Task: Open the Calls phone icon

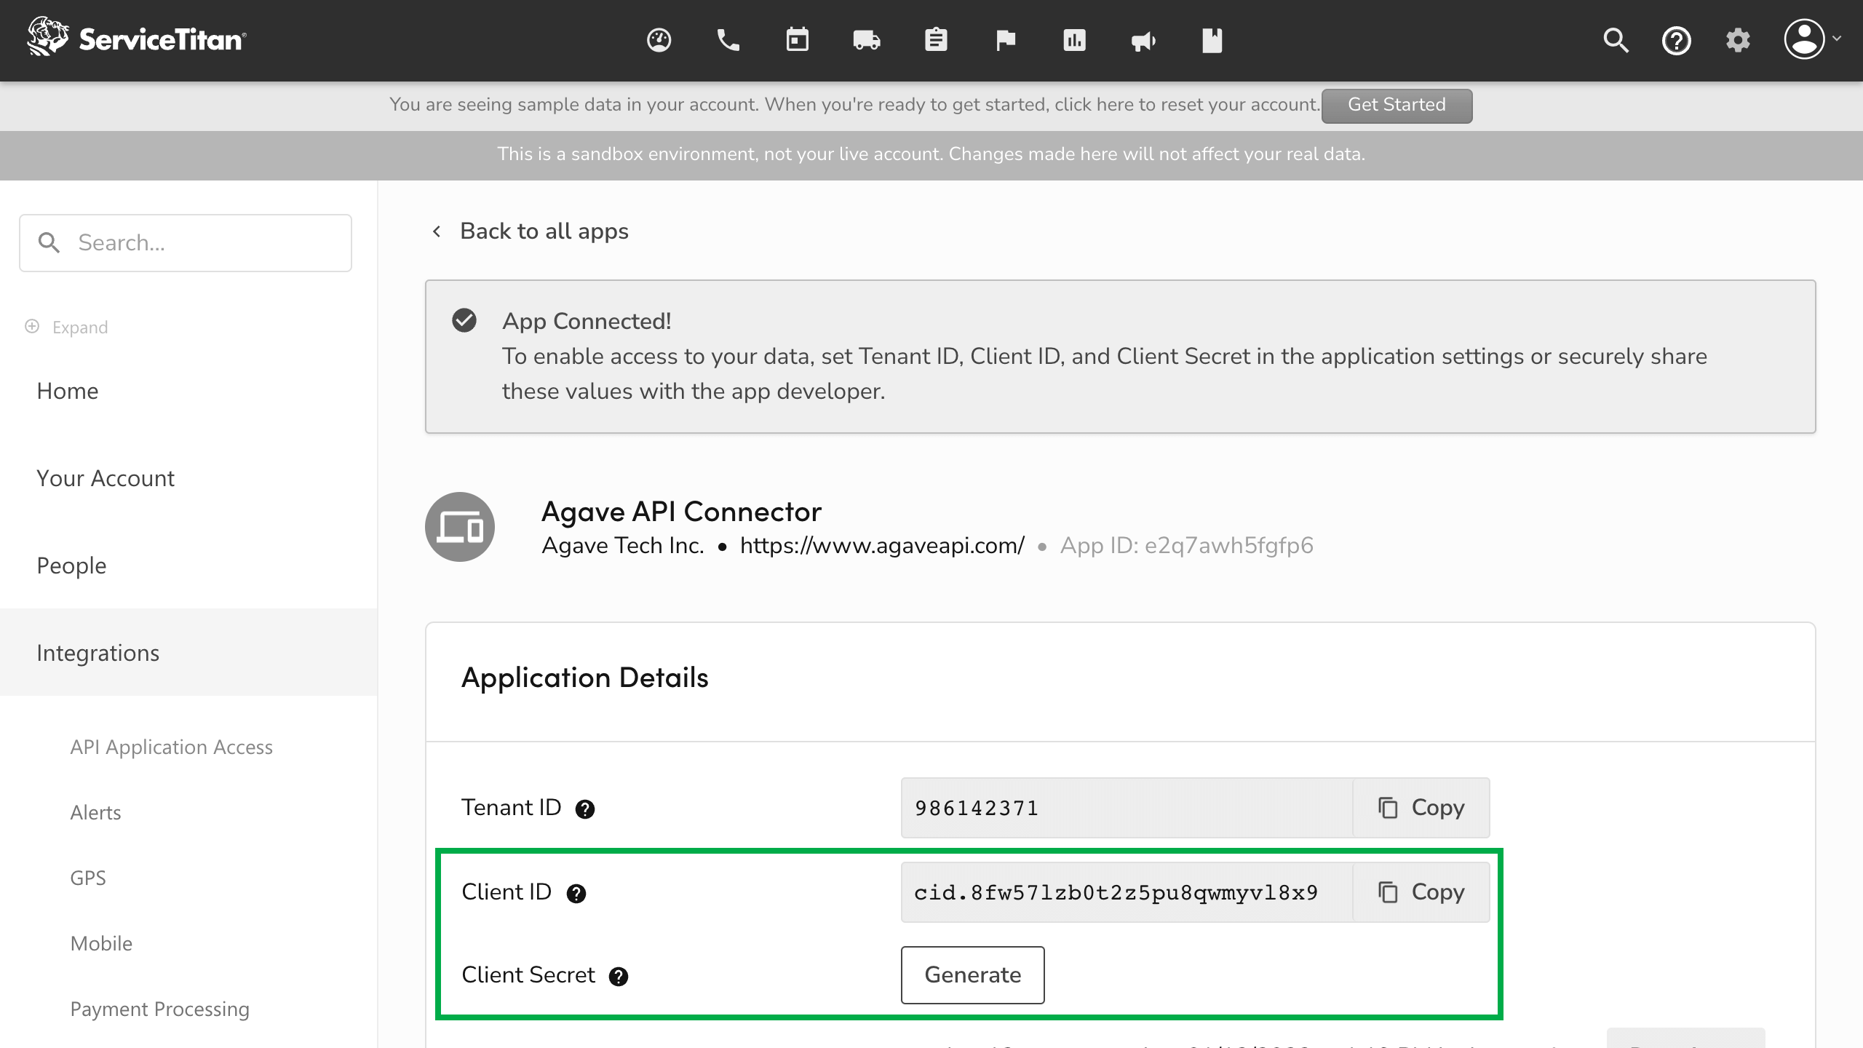Action: coord(728,40)
